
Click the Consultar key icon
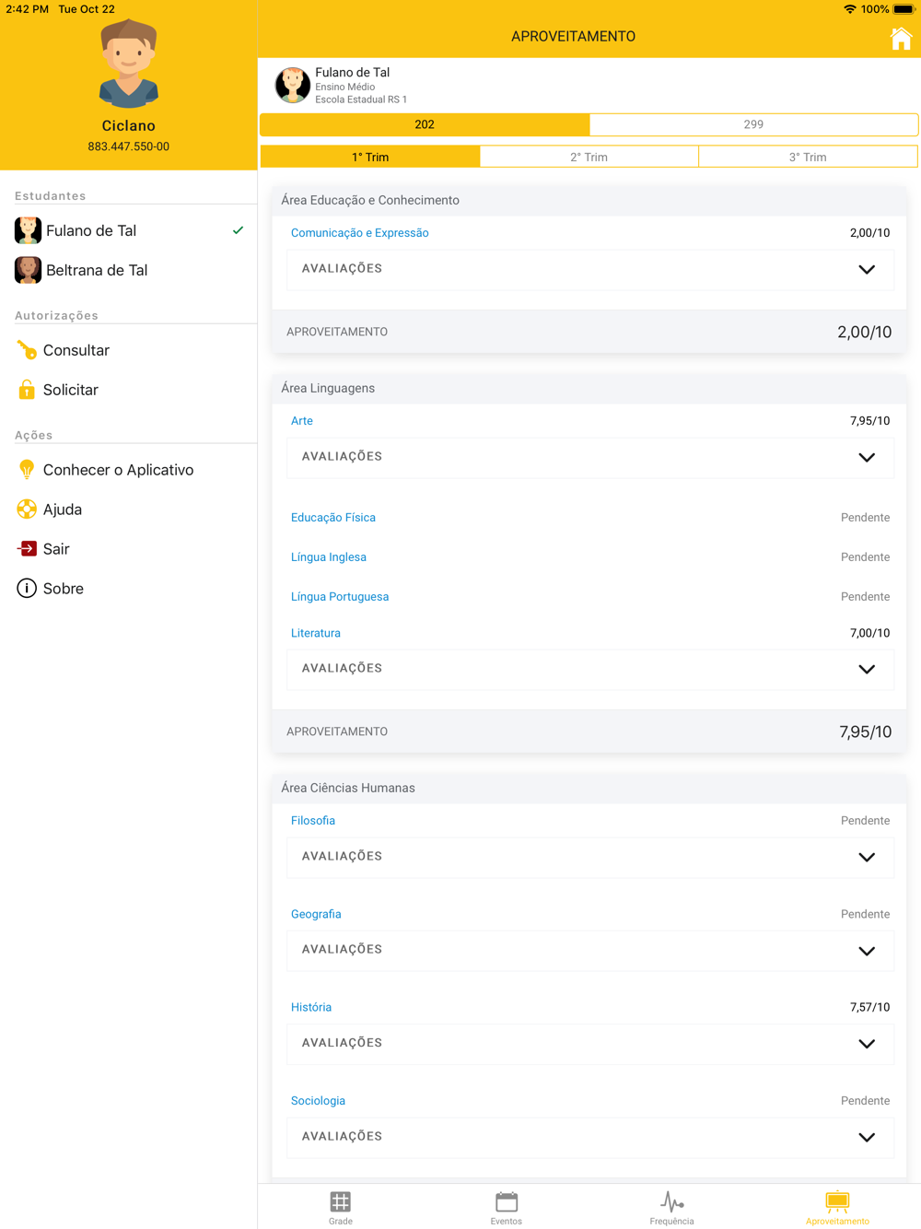(x=27, y=350)
